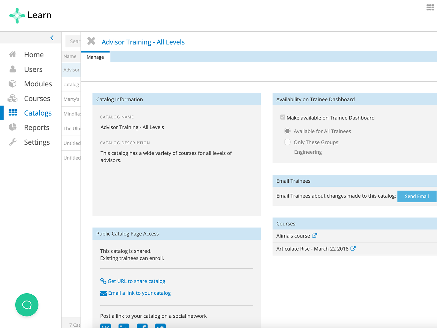
Task: Navigate to Courses section
Action: (37, 99)
